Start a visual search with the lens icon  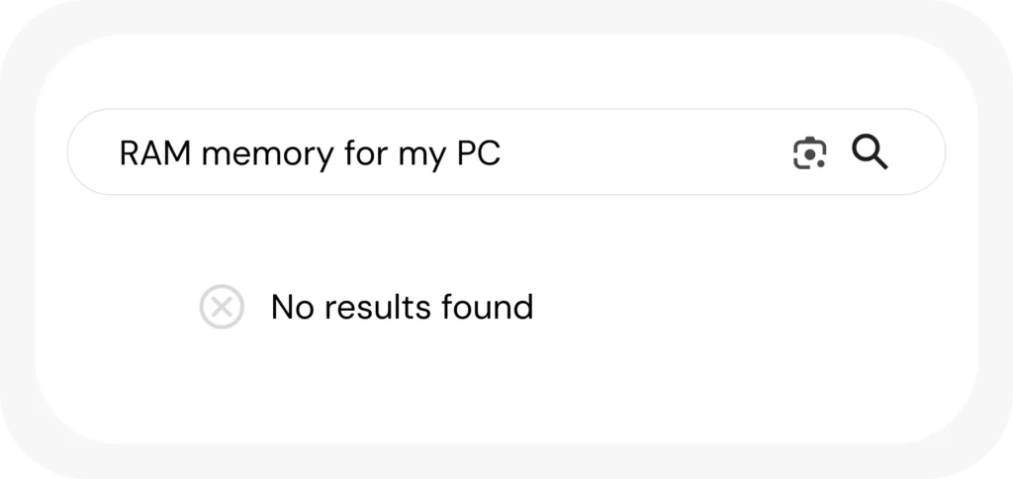click(x=809, y=153)
